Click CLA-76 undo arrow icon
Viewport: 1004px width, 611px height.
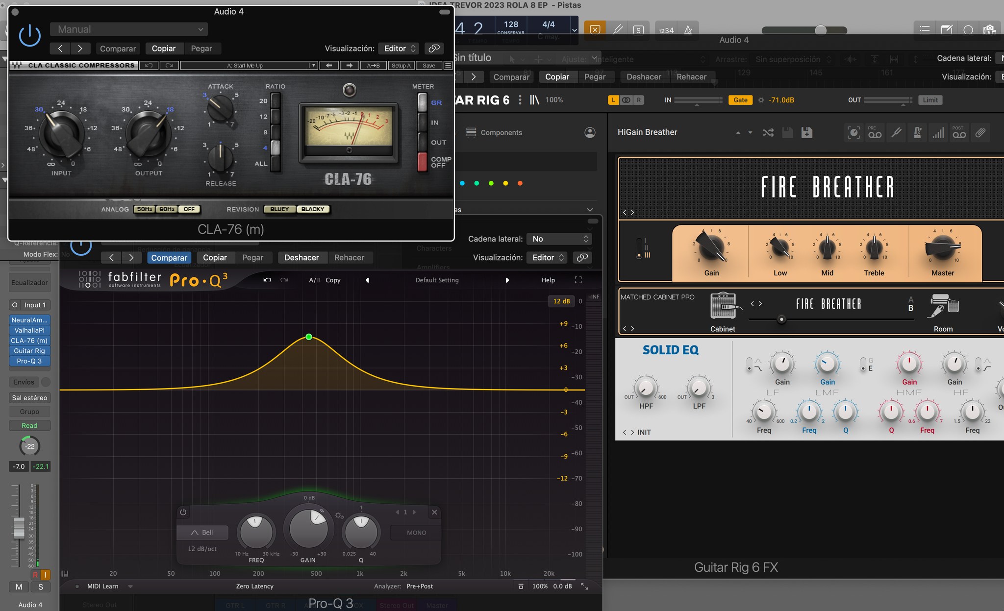(x=149, y=65)
